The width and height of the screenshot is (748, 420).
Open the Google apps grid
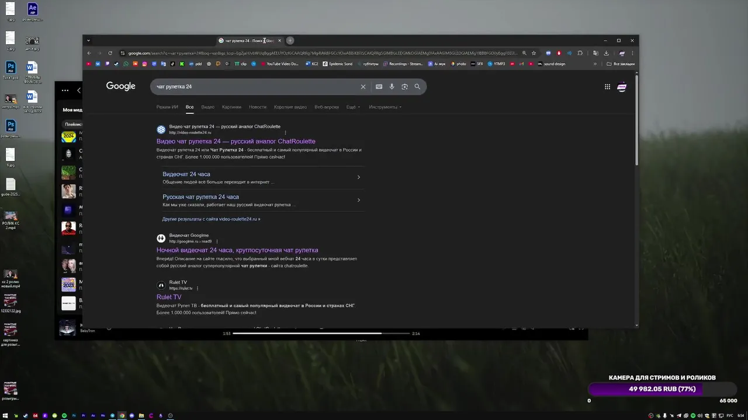(607, 86)
